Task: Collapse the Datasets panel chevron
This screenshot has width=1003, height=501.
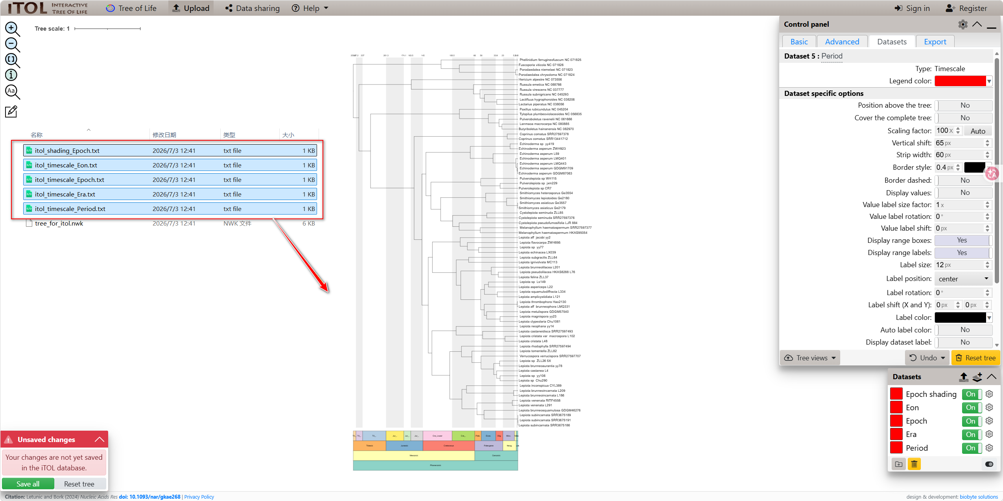Action: click(992, 377)
